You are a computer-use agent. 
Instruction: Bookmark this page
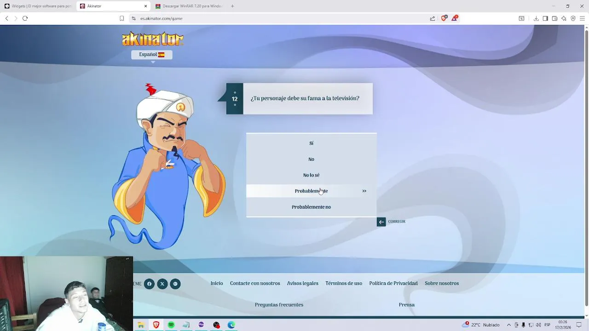121,18
